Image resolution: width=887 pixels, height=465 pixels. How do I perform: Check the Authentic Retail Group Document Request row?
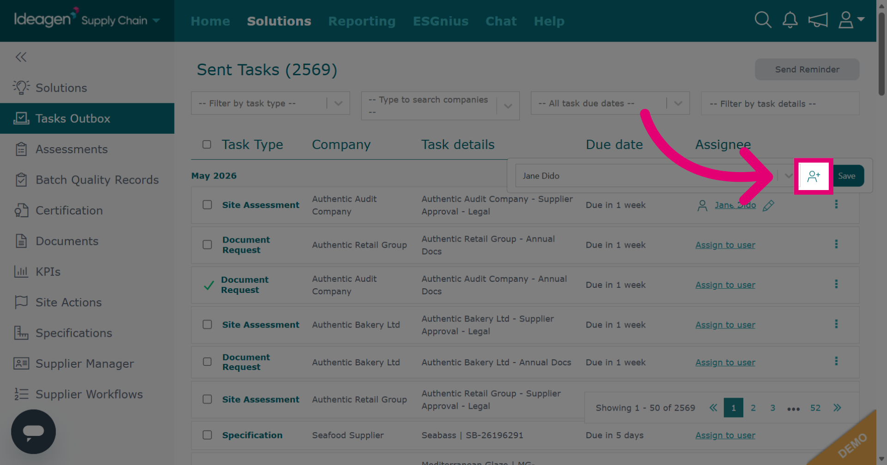pyautogui.click(x=207, y=244)
